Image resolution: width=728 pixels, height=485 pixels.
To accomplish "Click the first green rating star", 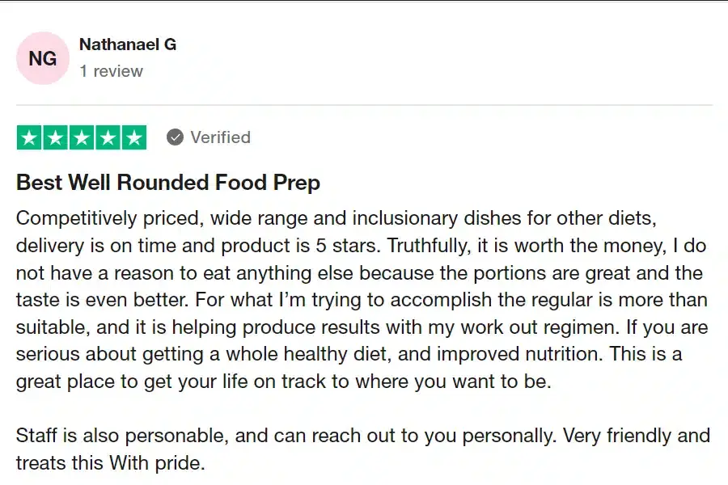I will (29, 138).
